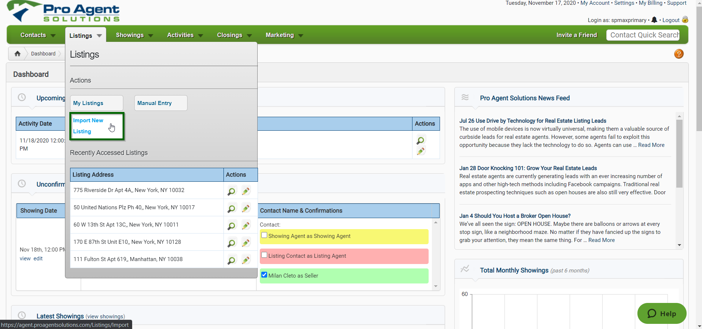Open My Account link
The image size is (702, 329).
click(x=594, y=3)
